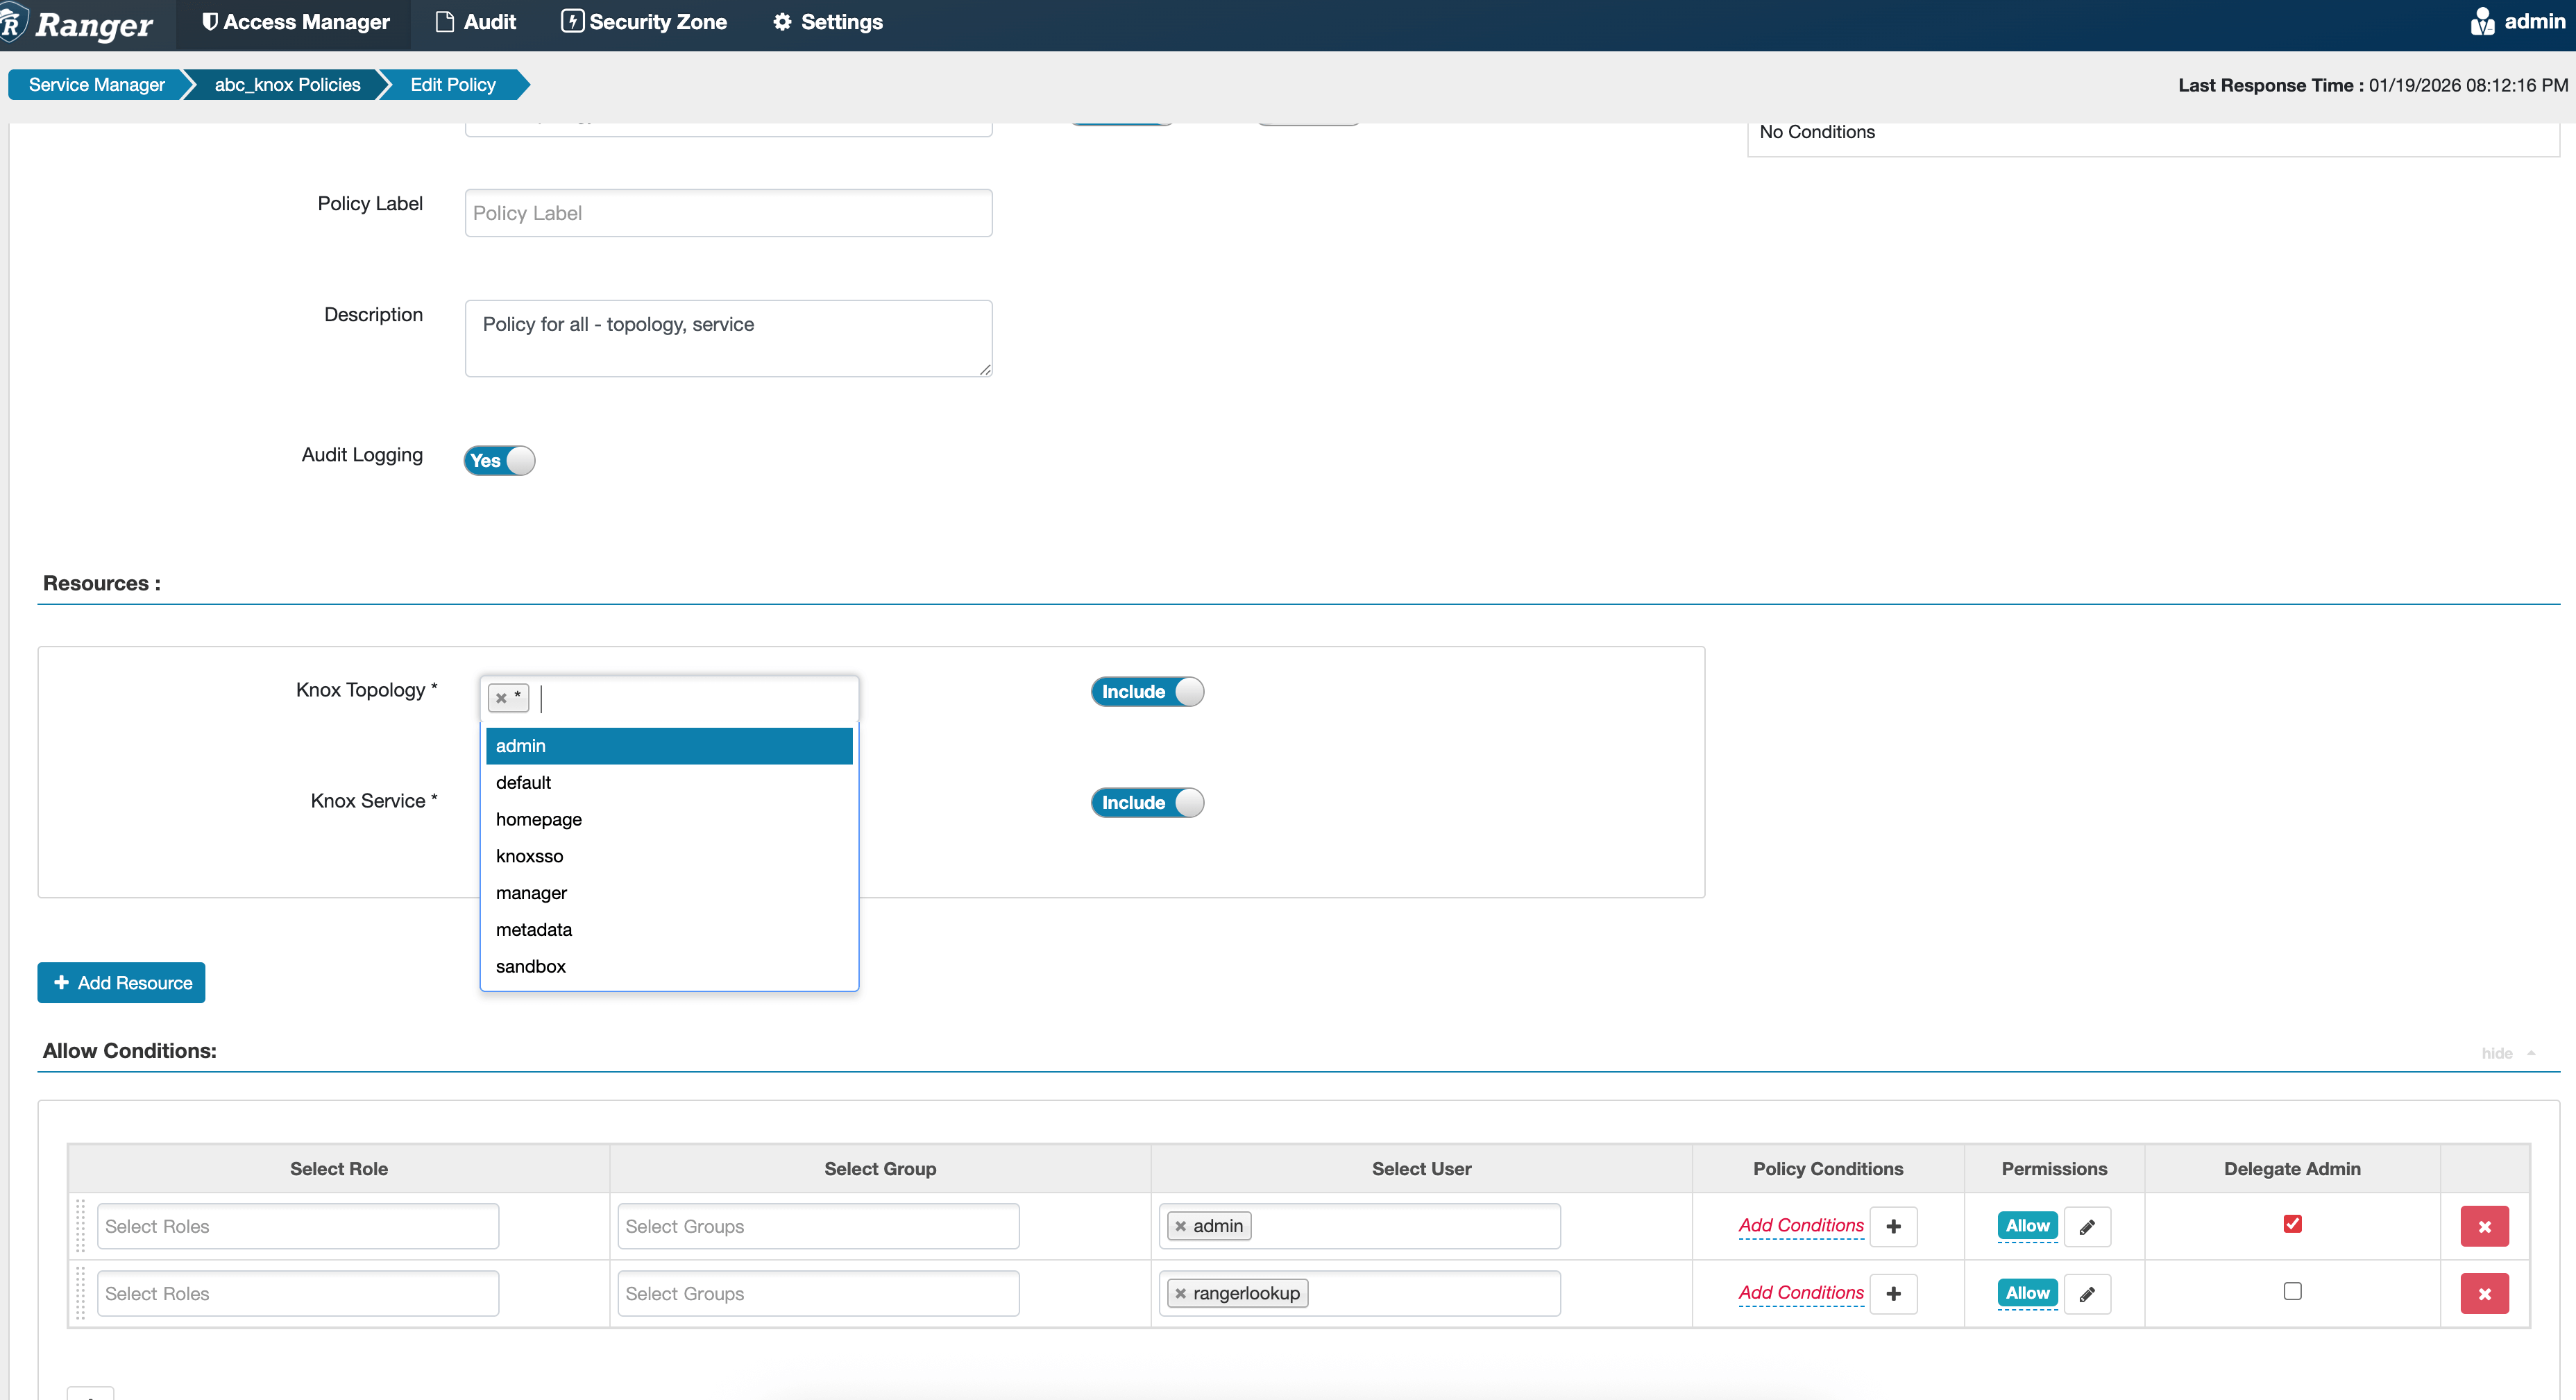Enable Delegate Admin for rangerlookup user
The image size is (2576, 1400).
[2292, 1291]
